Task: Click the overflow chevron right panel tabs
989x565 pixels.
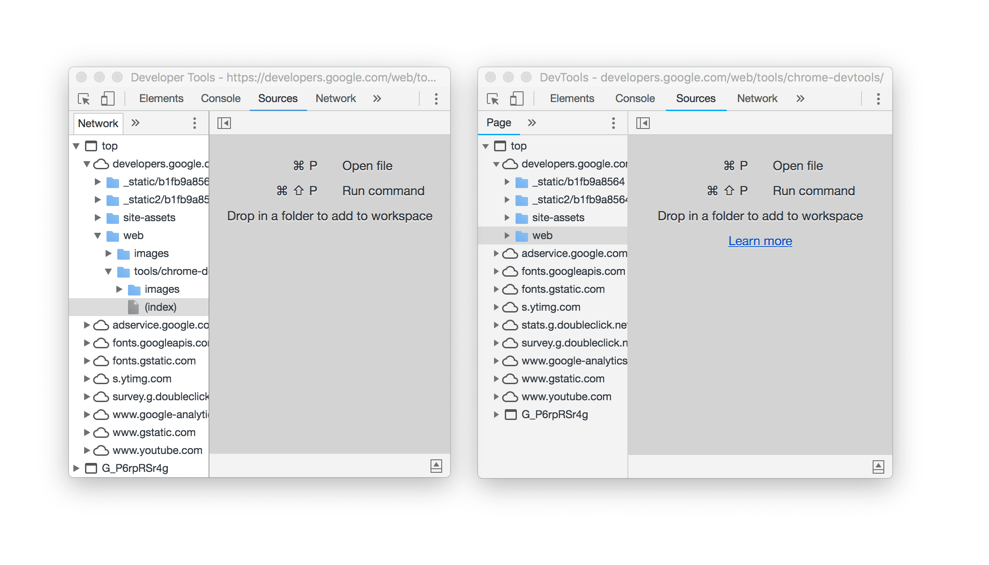Action: pos(801,98)
